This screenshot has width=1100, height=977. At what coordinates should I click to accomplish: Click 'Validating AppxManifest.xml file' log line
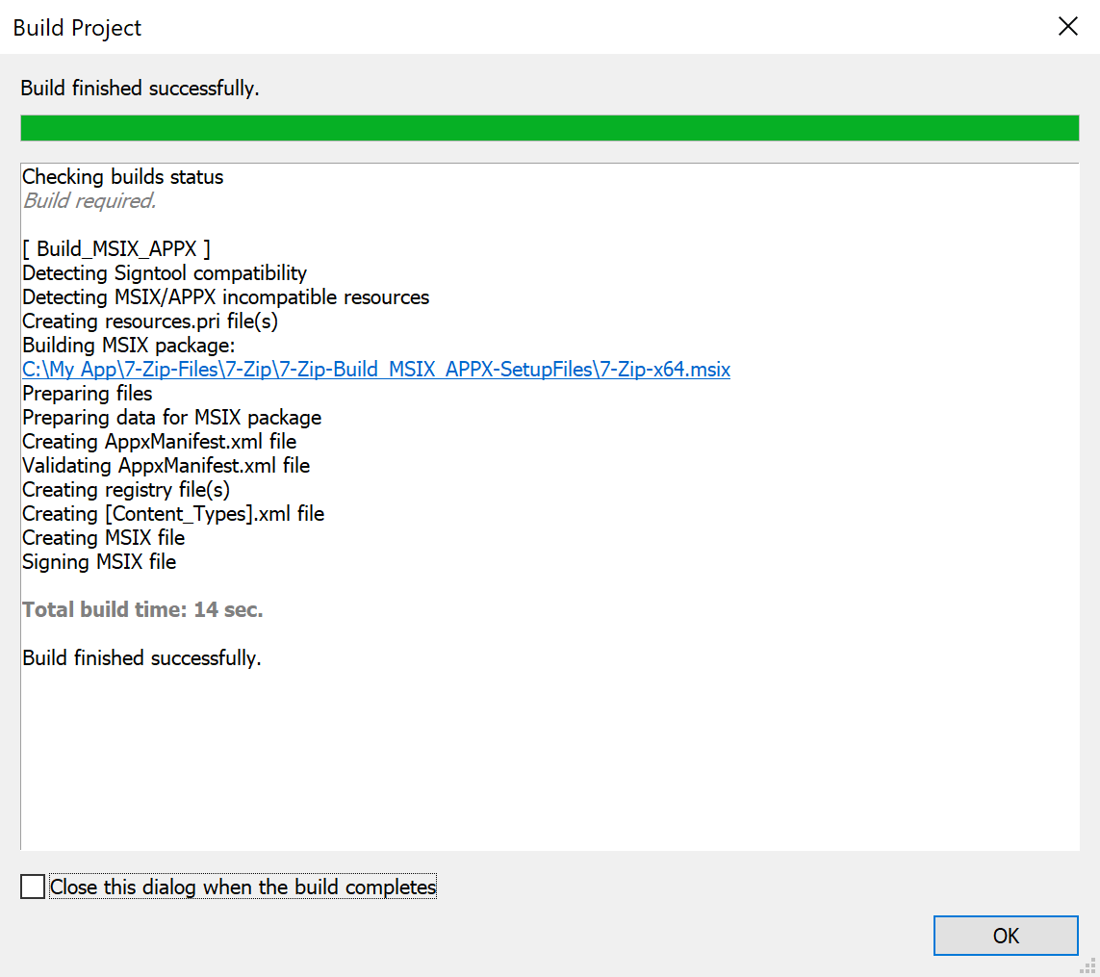pos(166,465)
